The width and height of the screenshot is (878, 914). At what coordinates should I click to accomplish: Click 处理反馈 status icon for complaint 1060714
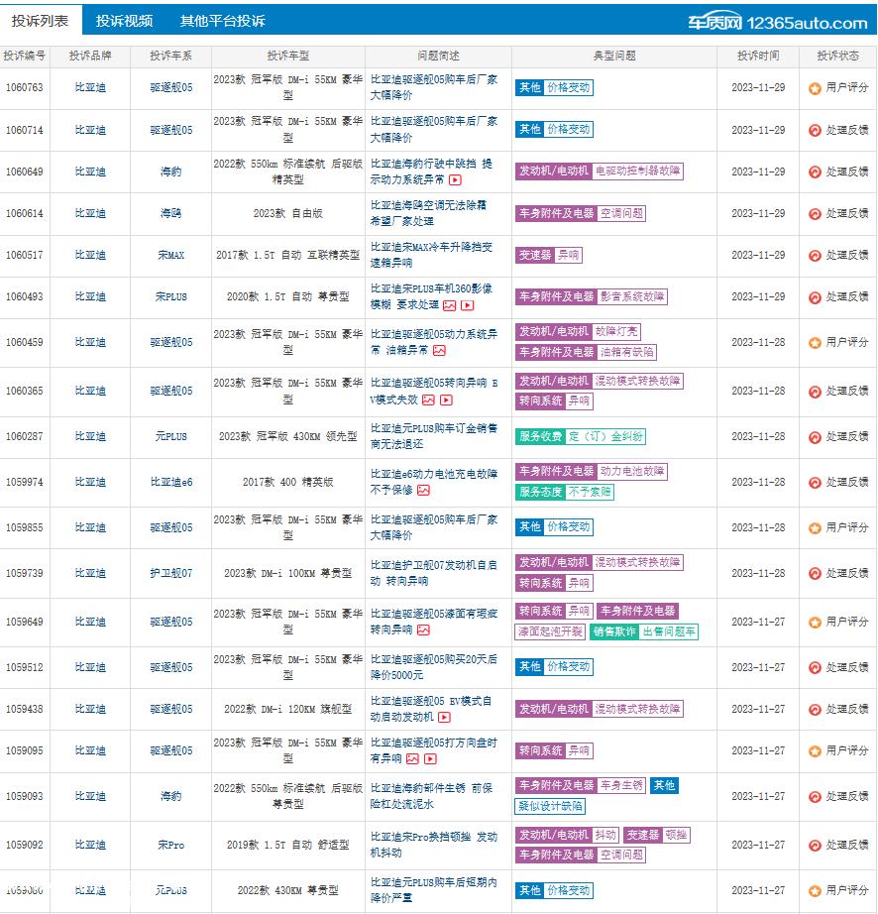[x=815, y=131]
